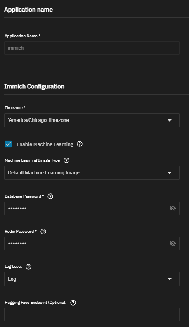The width and height of the screenshot is (189, 327).
Task: Reveal the Redis Password with eye icon
Action: point(173,243)
